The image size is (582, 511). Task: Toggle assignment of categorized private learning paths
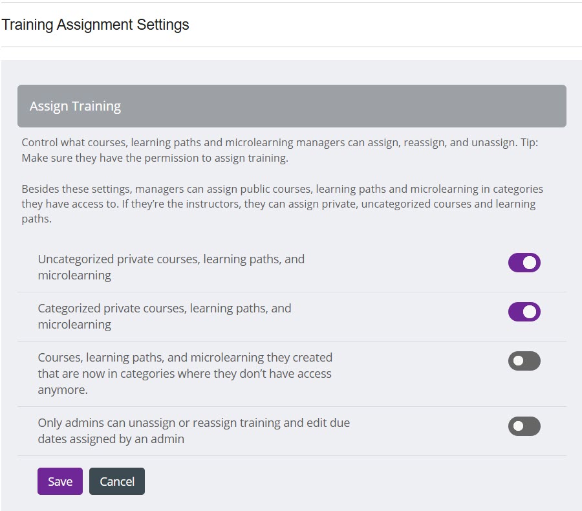[524, 312]
